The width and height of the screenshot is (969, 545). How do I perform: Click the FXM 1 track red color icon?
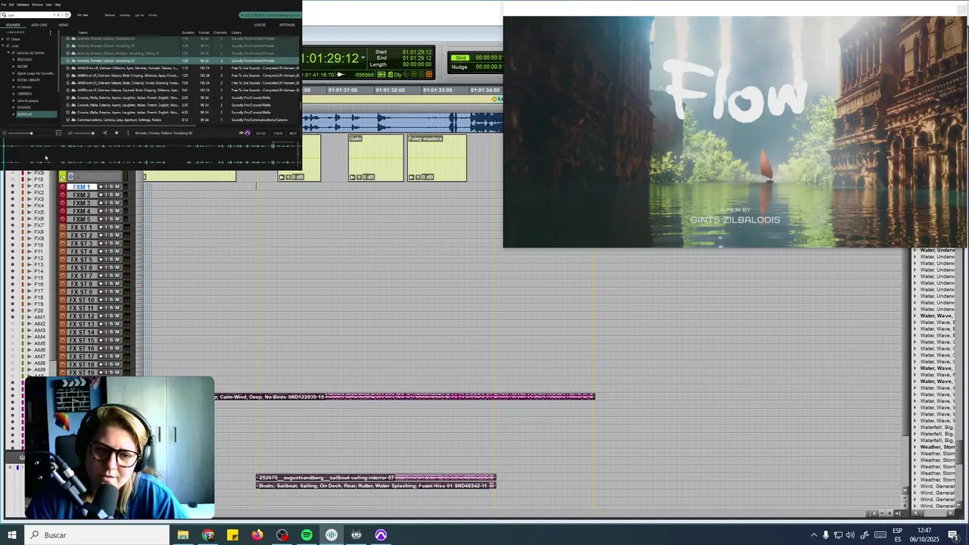(x=63, y=187)
